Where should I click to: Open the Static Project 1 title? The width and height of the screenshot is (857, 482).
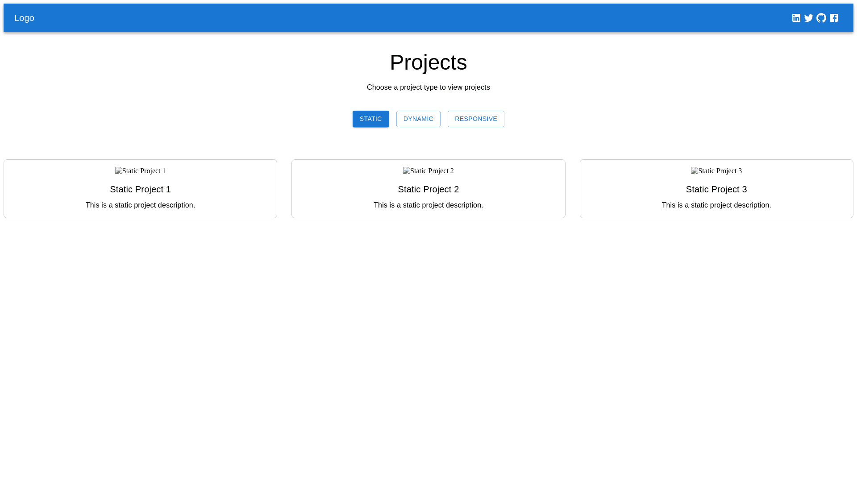pos(140,189)
